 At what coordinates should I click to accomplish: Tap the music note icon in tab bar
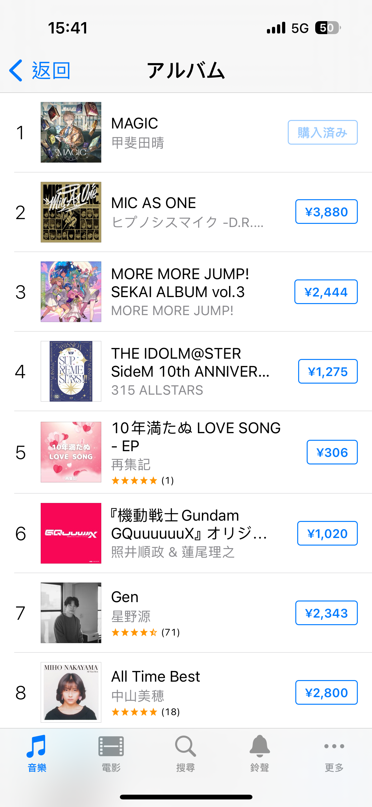pos(37,746)
